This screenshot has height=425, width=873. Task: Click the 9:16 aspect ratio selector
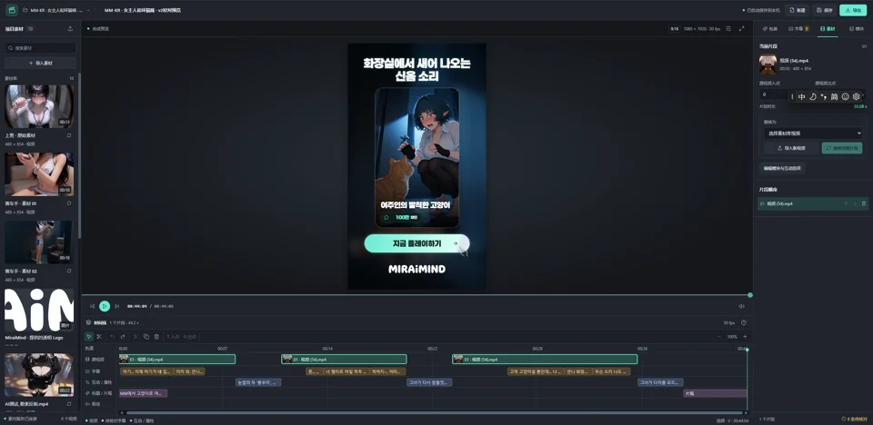tap(674, 28)
